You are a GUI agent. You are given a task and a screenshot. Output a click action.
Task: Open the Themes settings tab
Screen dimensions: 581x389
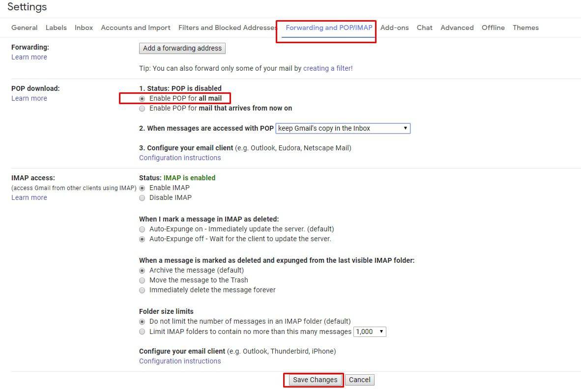pos(525,28)
